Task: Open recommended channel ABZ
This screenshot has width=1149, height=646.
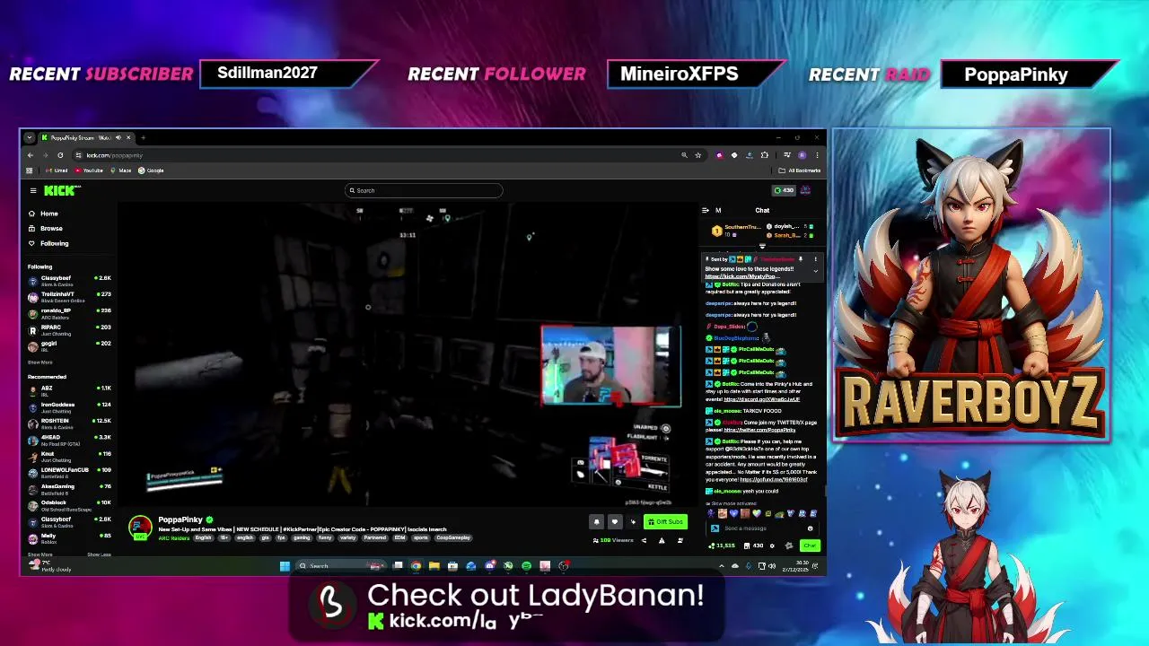Action: pyautogui.click(x=69, y=389)
